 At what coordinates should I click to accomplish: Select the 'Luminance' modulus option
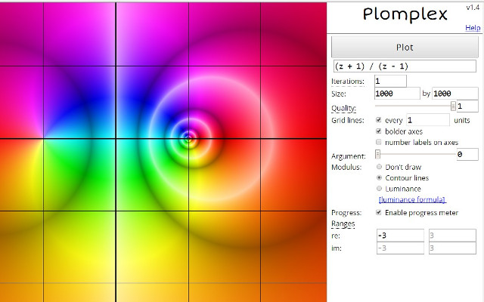coord(379,188)
